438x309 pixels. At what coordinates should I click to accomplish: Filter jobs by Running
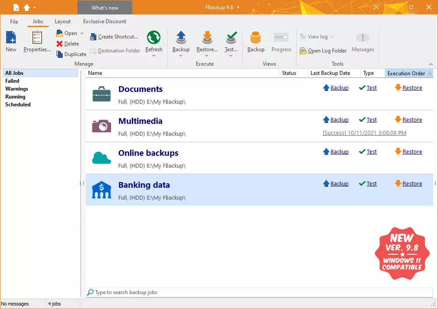[15, 97]
